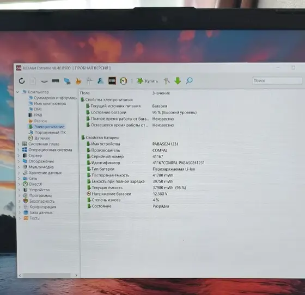Screen dimensions: 305x295
Task: Open the IPMI tree item
Action: coord(35,115)
